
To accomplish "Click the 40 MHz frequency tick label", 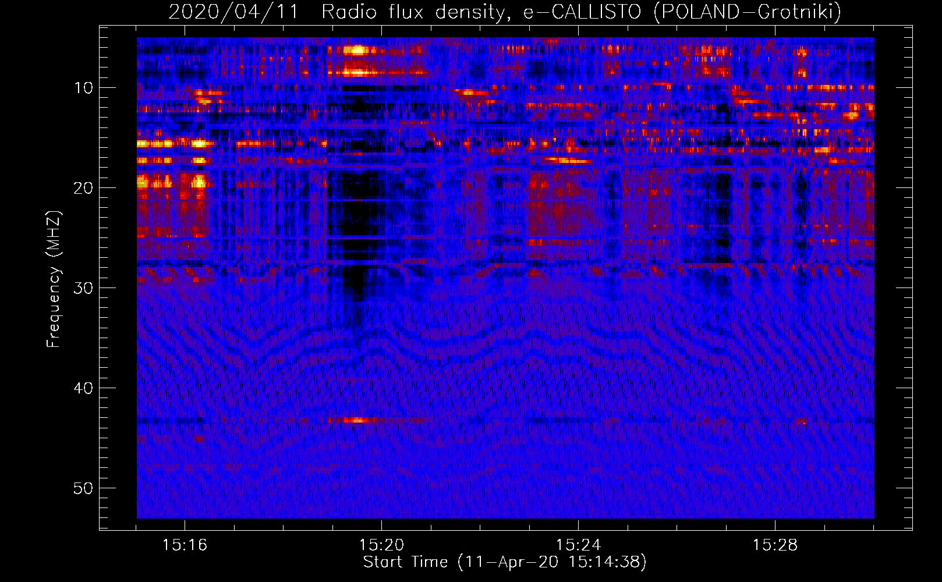I will (84, 388).
